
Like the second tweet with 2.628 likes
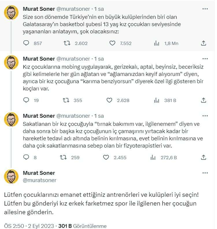[x=109, y=100]
